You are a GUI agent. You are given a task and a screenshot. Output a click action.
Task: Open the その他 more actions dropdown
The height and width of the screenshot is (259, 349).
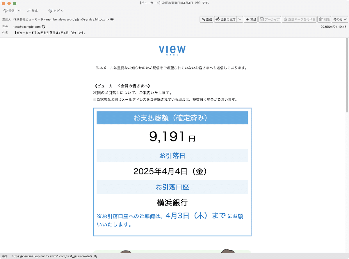340,19
